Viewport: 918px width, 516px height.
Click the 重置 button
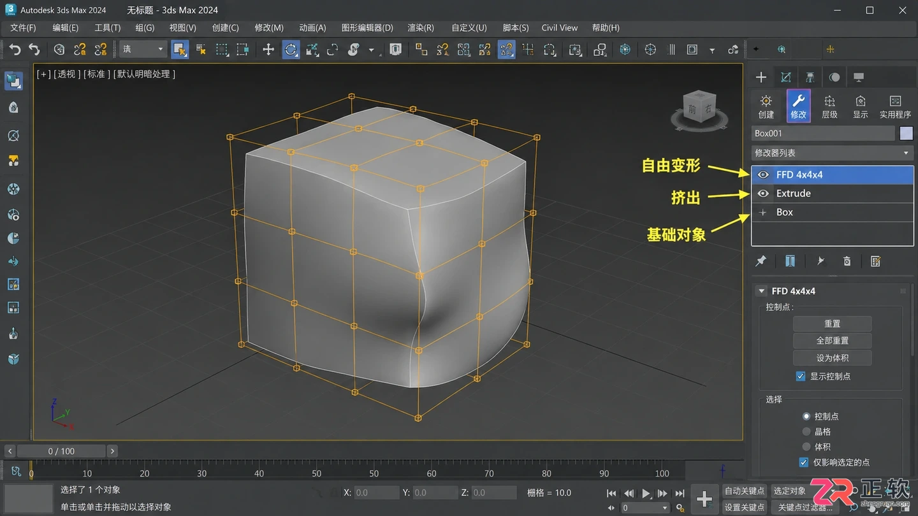[x=832, y=324]
